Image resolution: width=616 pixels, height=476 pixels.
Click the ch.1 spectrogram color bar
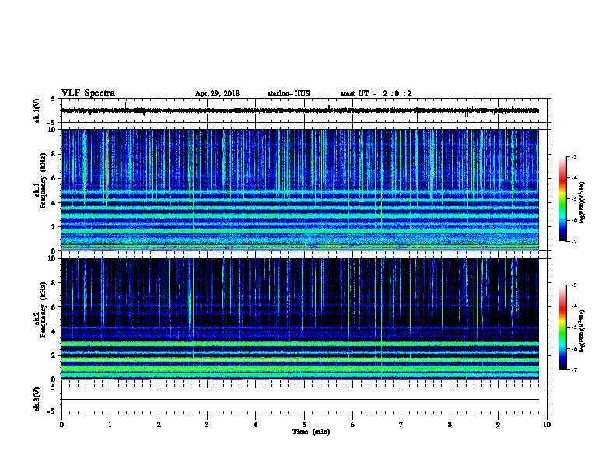562,199
